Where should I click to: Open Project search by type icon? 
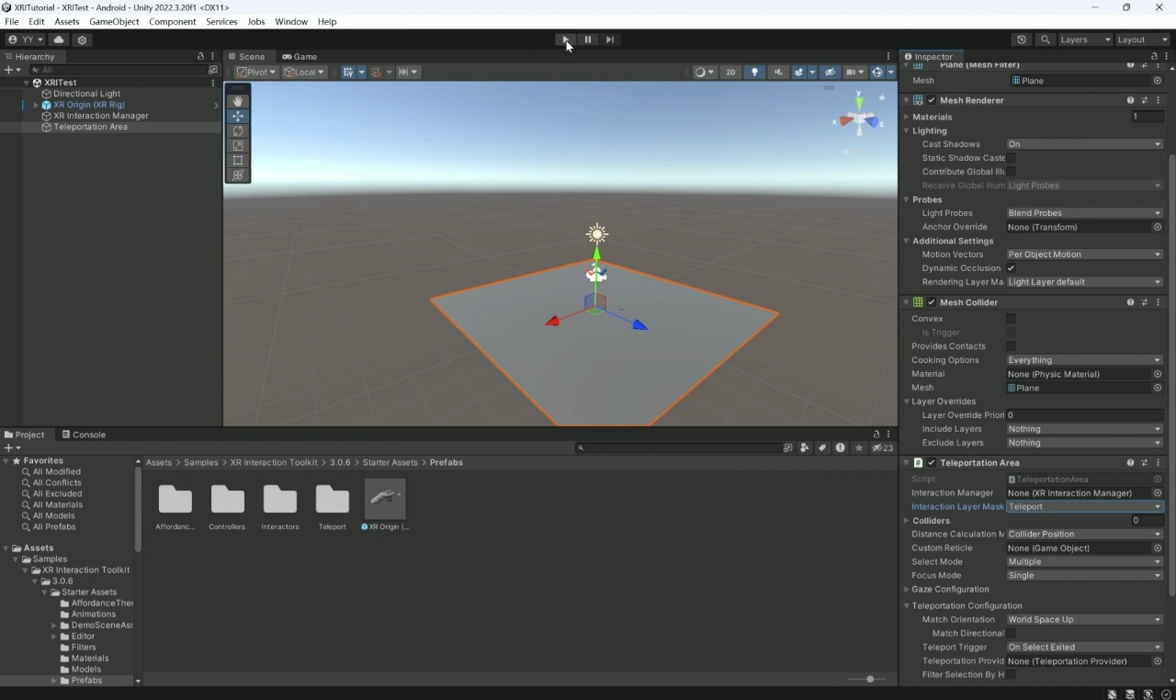point(805,447)
